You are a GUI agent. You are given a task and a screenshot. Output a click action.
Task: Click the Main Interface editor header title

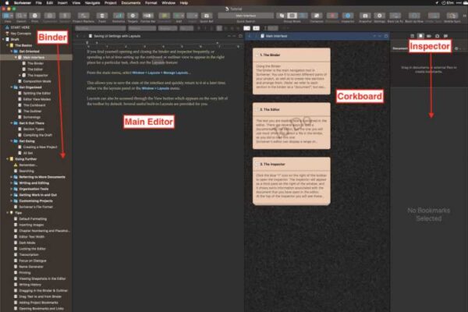click(276, 36)
